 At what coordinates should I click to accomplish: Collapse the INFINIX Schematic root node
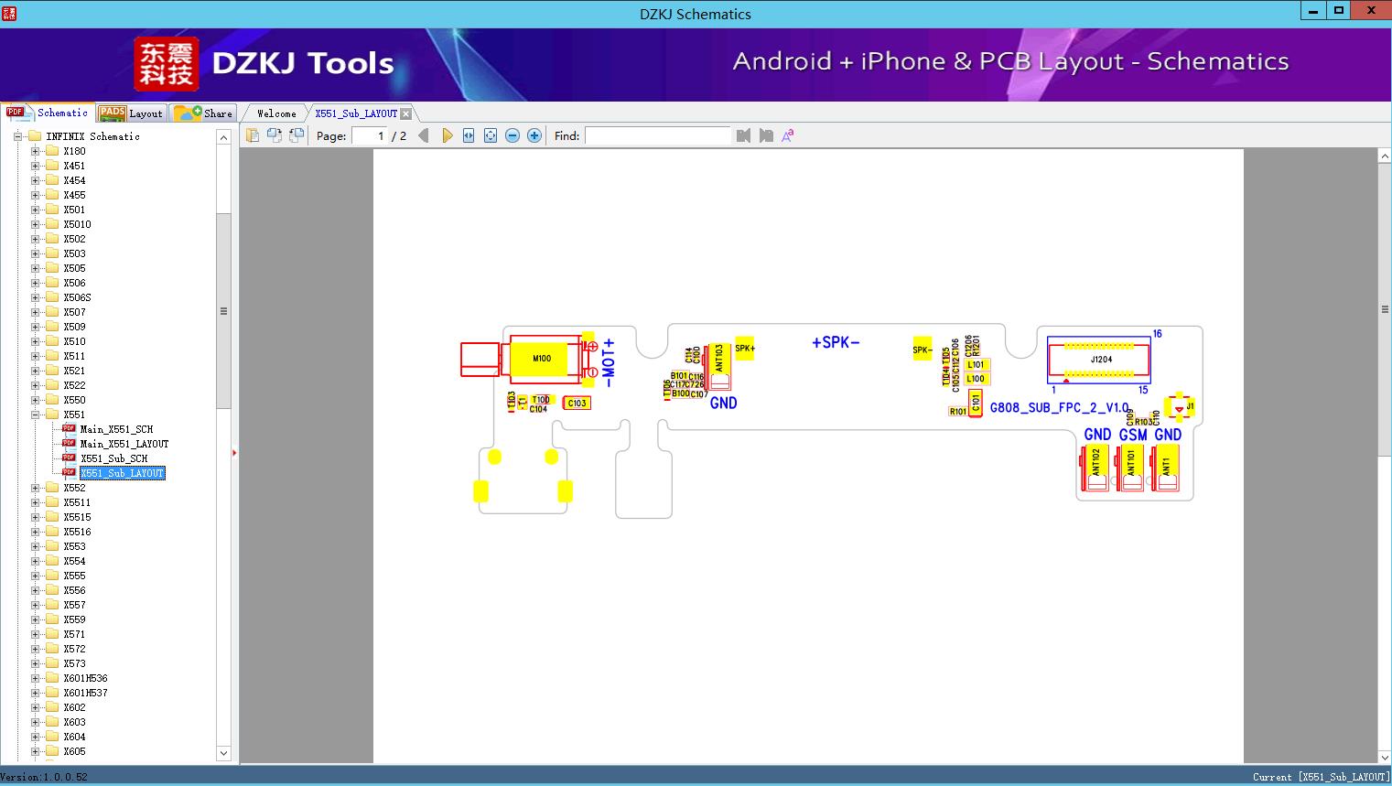coord(18,136)
